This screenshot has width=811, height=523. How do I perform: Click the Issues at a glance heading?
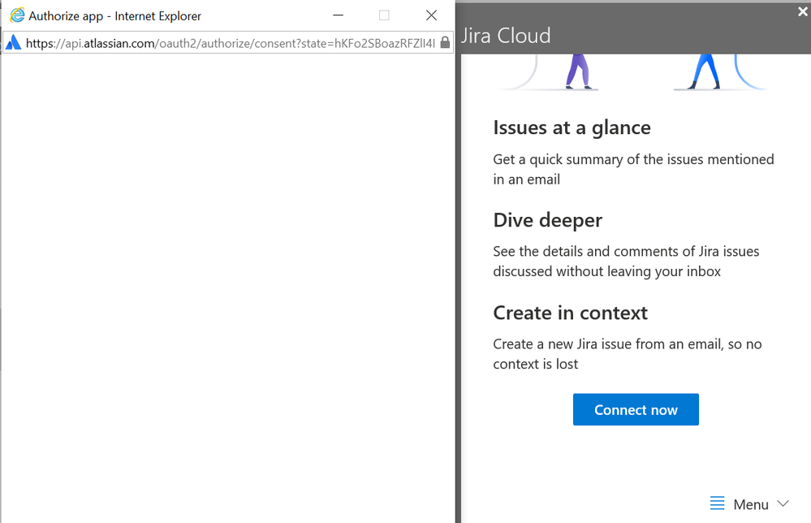coord(572,128)
